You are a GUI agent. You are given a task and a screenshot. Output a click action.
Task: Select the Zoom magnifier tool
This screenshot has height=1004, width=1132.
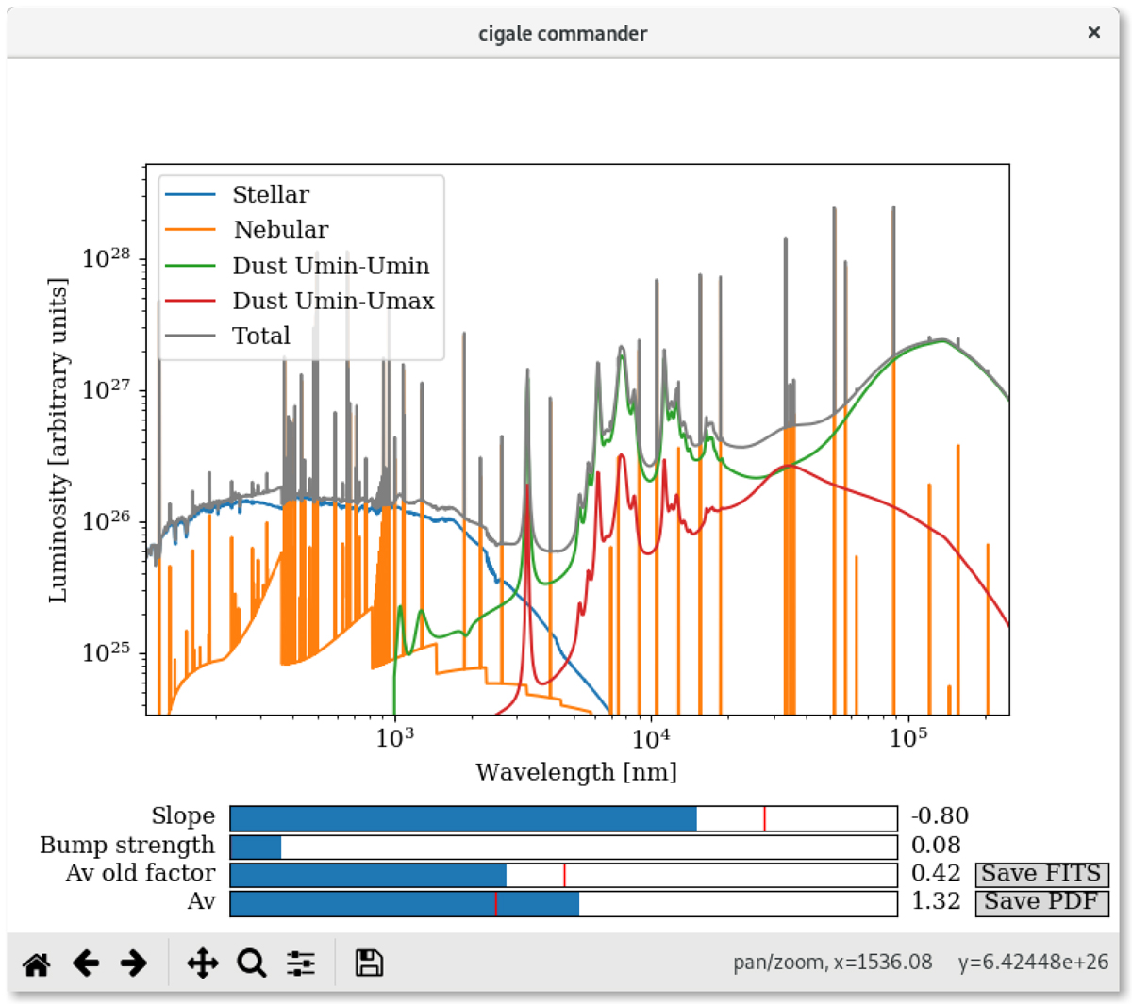(x=252, y=963)
